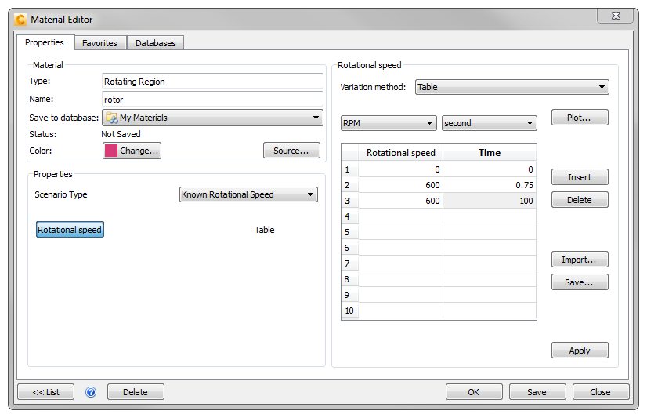The width and height of the screenshot is (647, 418).
Task: Open the RPM units dropdown
Action: [389, 123]
